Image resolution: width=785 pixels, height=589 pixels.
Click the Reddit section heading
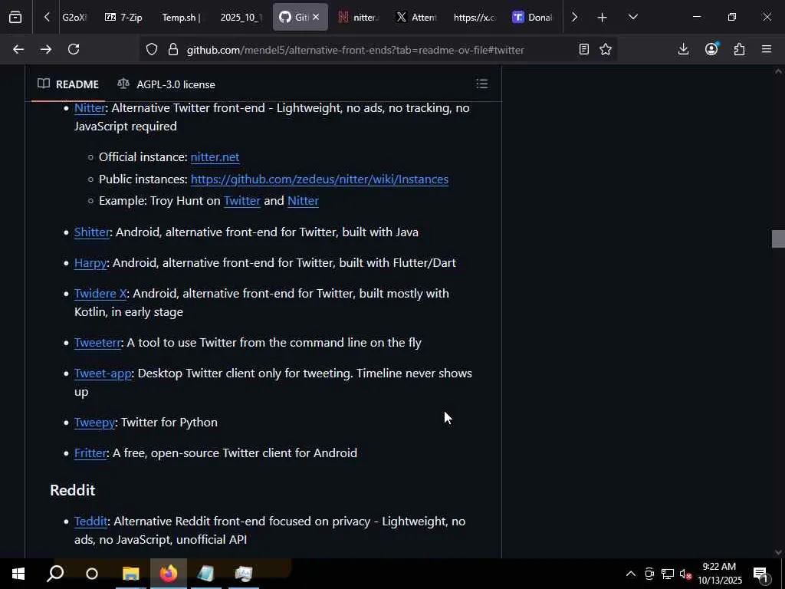click(73, 490)
